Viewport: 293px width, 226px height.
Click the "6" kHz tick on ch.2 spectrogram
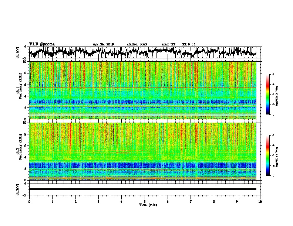pos(26,145)
